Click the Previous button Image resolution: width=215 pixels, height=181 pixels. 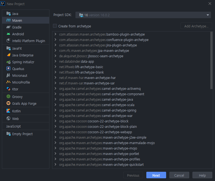pyautogui.click(x=133, y=175)
